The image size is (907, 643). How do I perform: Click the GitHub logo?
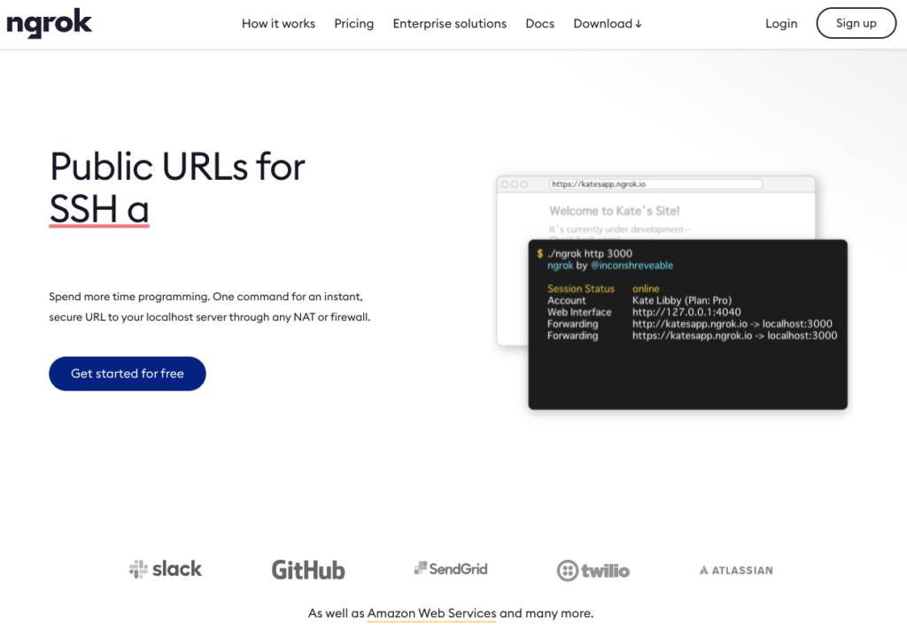point(308,570)
